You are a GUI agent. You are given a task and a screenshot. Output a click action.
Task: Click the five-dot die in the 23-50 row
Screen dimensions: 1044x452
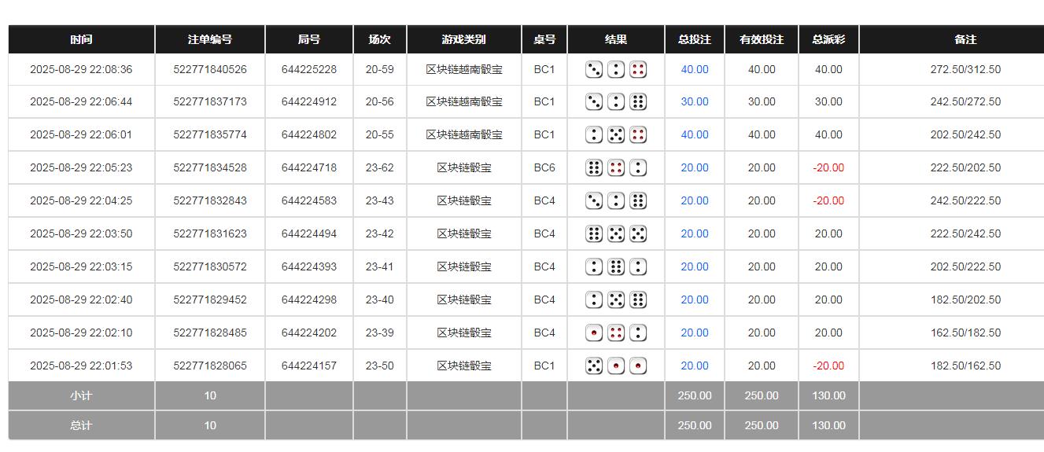594,366
